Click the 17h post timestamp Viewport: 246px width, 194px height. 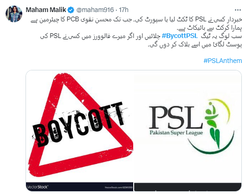click(123, 10)
